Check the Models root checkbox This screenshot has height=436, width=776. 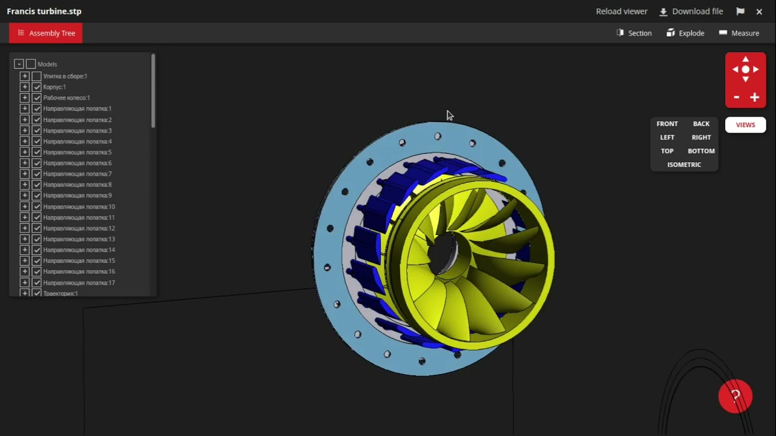31,64
